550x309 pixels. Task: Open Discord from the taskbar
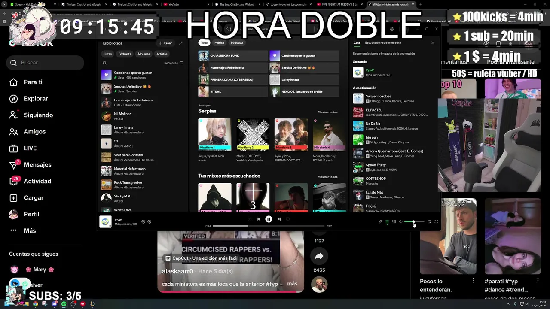(x=54, y=304)
